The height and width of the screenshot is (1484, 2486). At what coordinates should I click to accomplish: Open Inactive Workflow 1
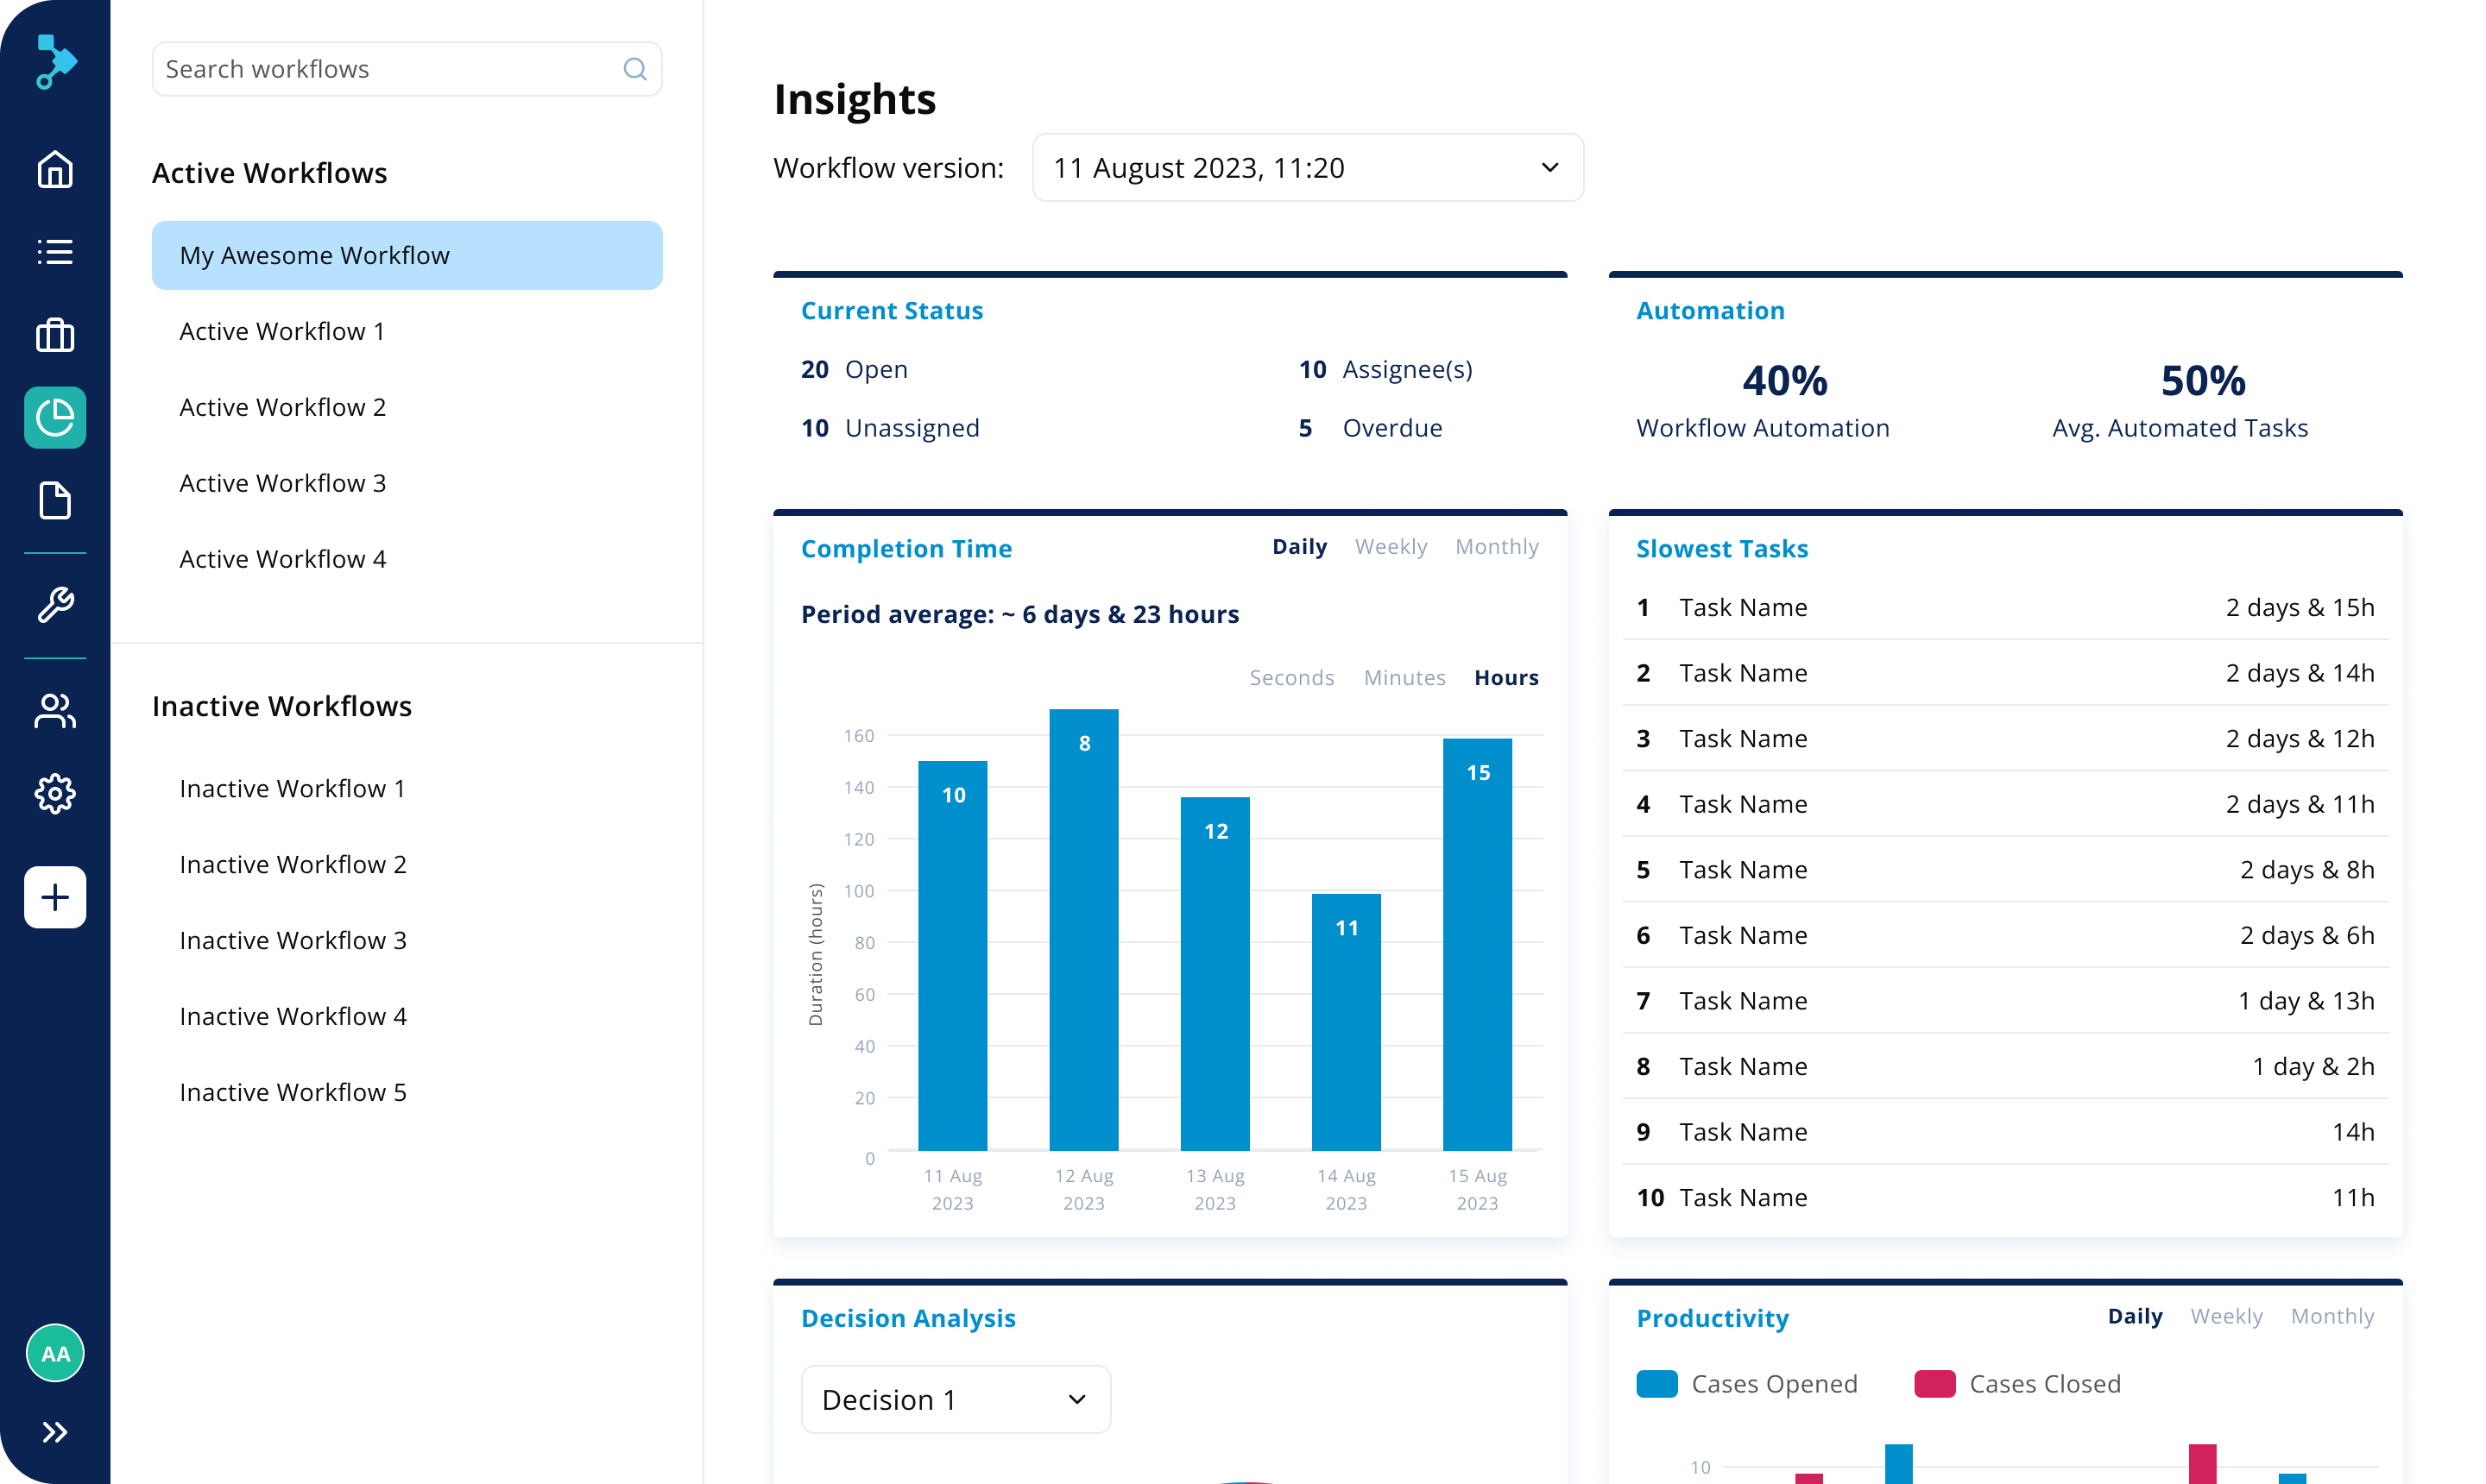tap(292, 788)
